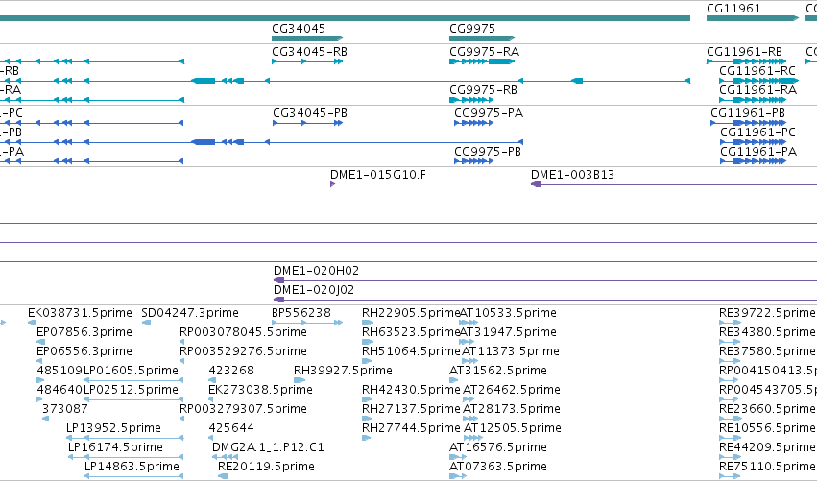The width and height of the screenshot is (817, 481).
Task: Click the DME1-020J02 label
Action: pos(314,290)
